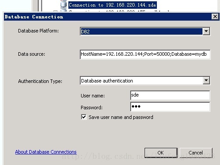Cancel the Database Connection dialog
Image resolution: width=220 pixels, height=165 pixels.
[196, 153]
